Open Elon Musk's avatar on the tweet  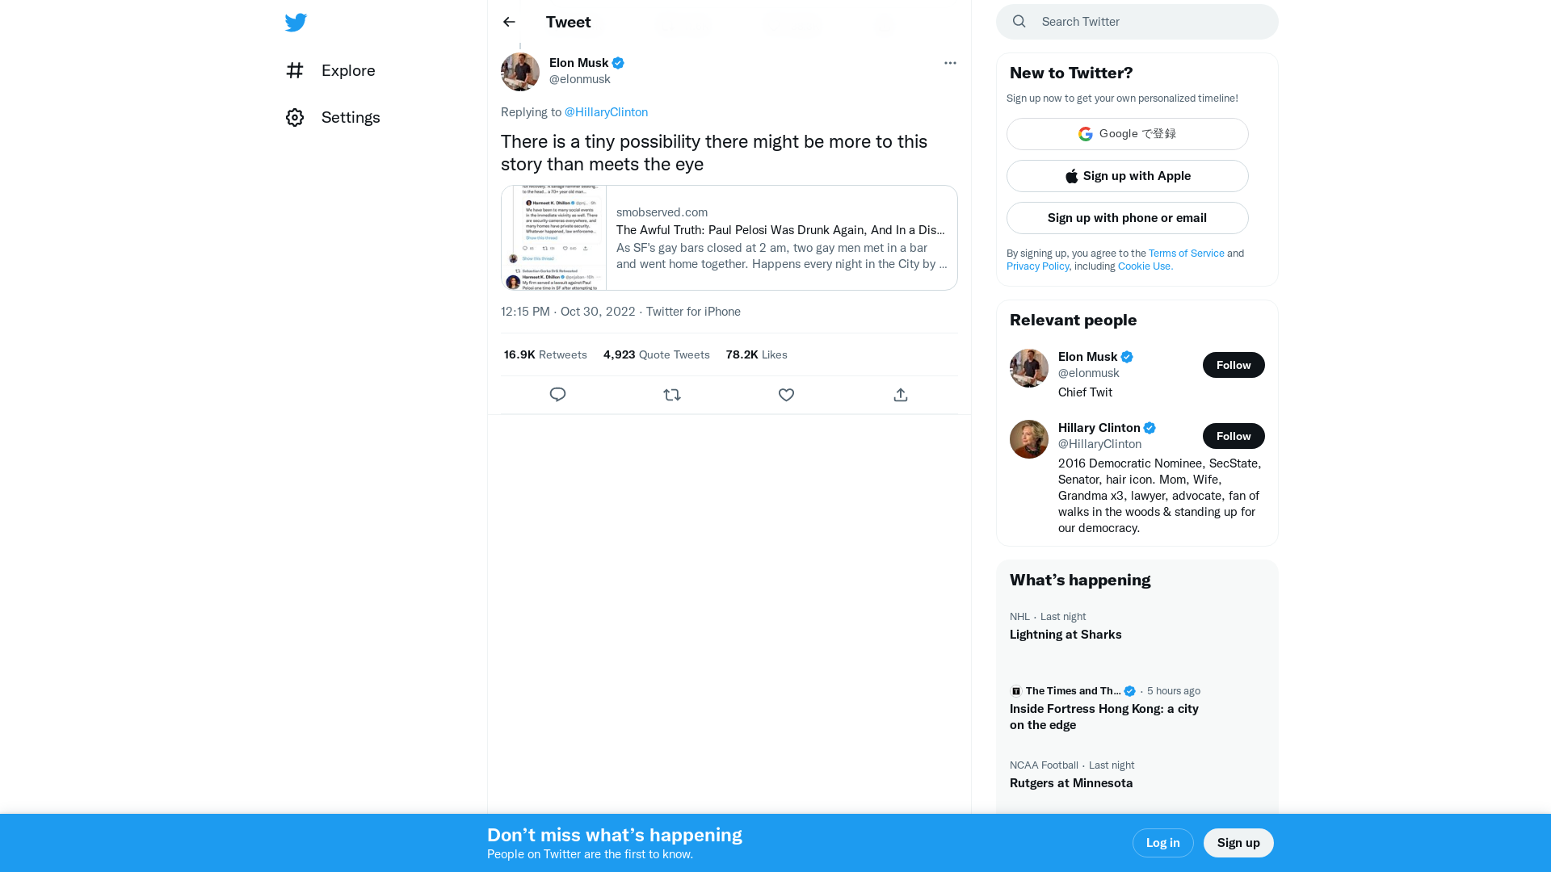tap(520, 72)
